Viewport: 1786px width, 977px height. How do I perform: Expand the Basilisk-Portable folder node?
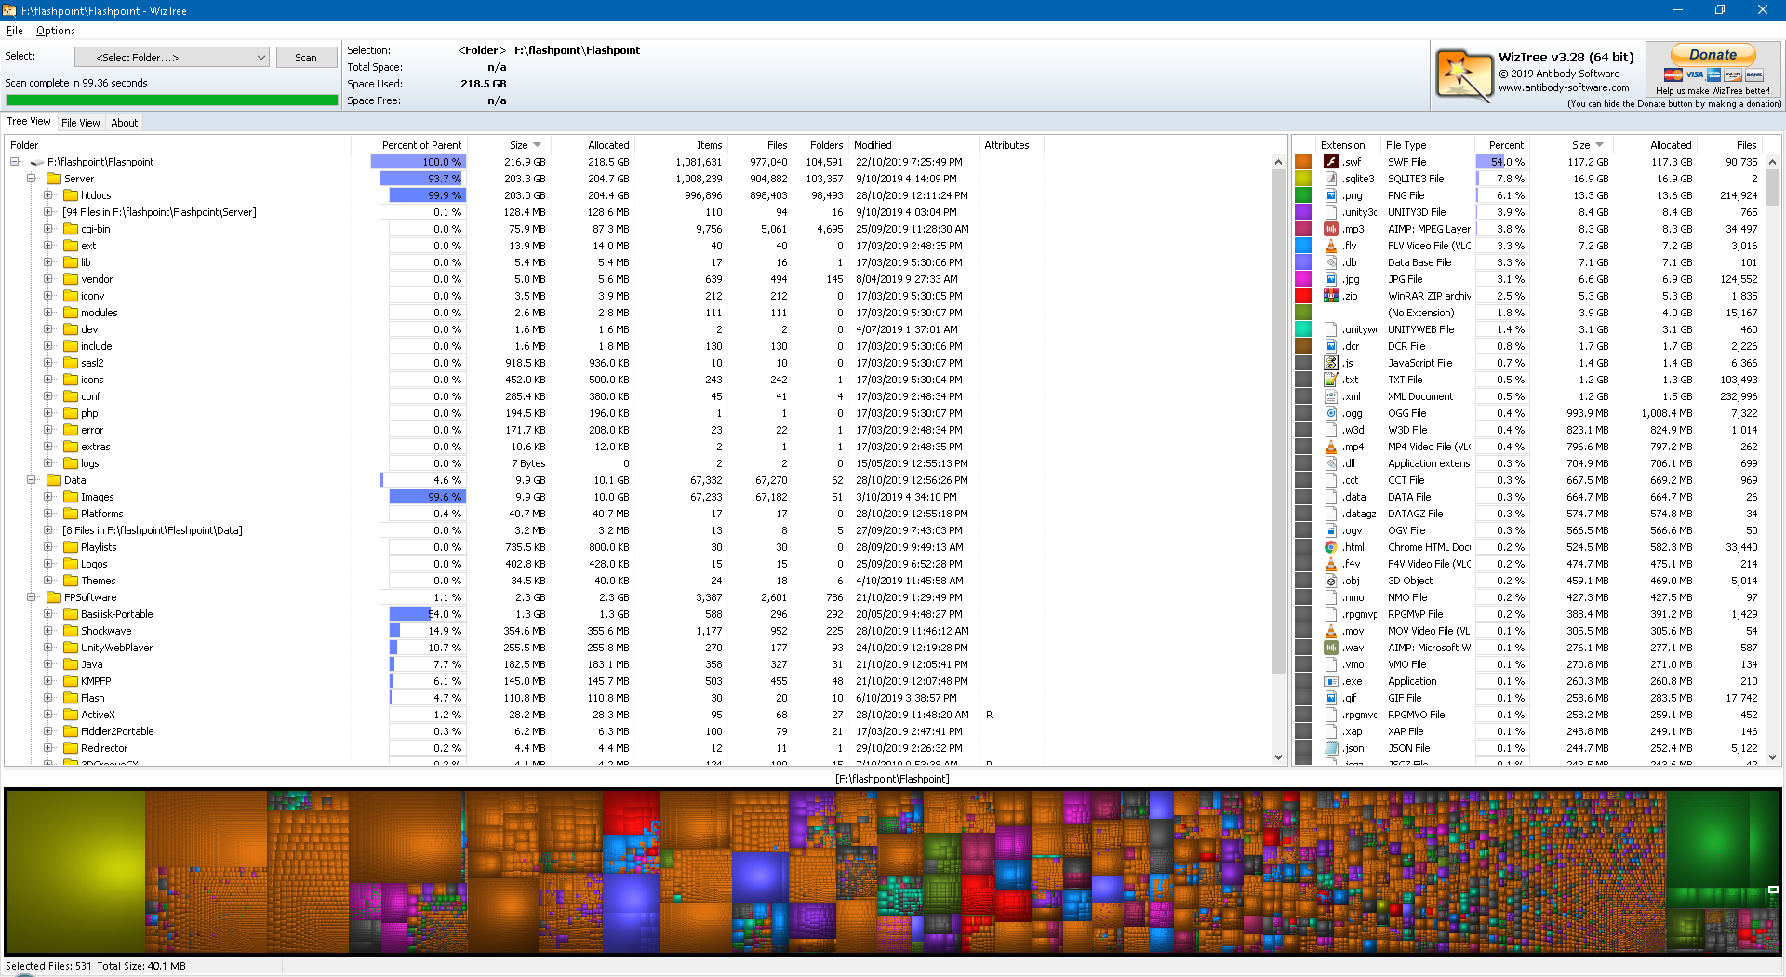(48, 614)
